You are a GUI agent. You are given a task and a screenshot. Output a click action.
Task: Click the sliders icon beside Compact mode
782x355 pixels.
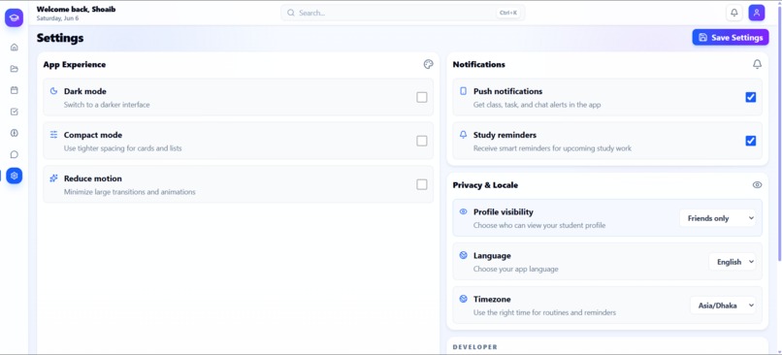[x=54, y=135]
